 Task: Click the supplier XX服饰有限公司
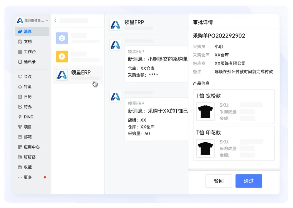tap(230, 63)
